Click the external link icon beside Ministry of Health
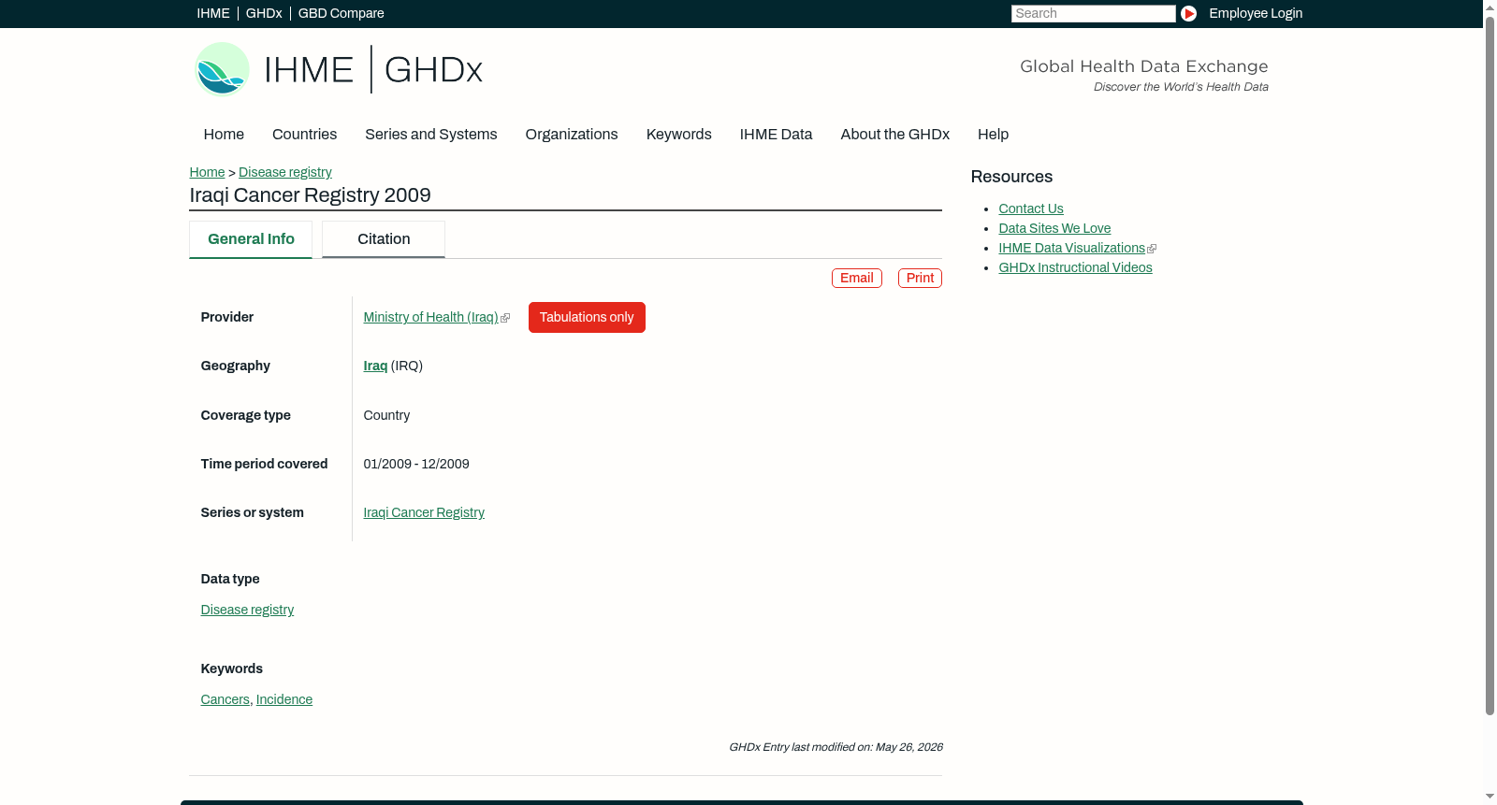The height and width of the screenshot is (805, 1497). [x=505, y=318]
